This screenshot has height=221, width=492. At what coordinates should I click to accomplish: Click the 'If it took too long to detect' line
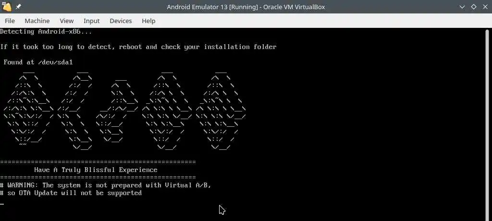(138, 47)
